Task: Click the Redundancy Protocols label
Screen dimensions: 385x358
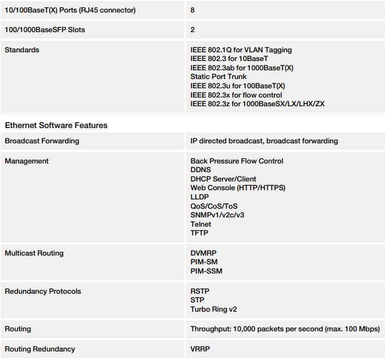Action: [x=43, y=292]
